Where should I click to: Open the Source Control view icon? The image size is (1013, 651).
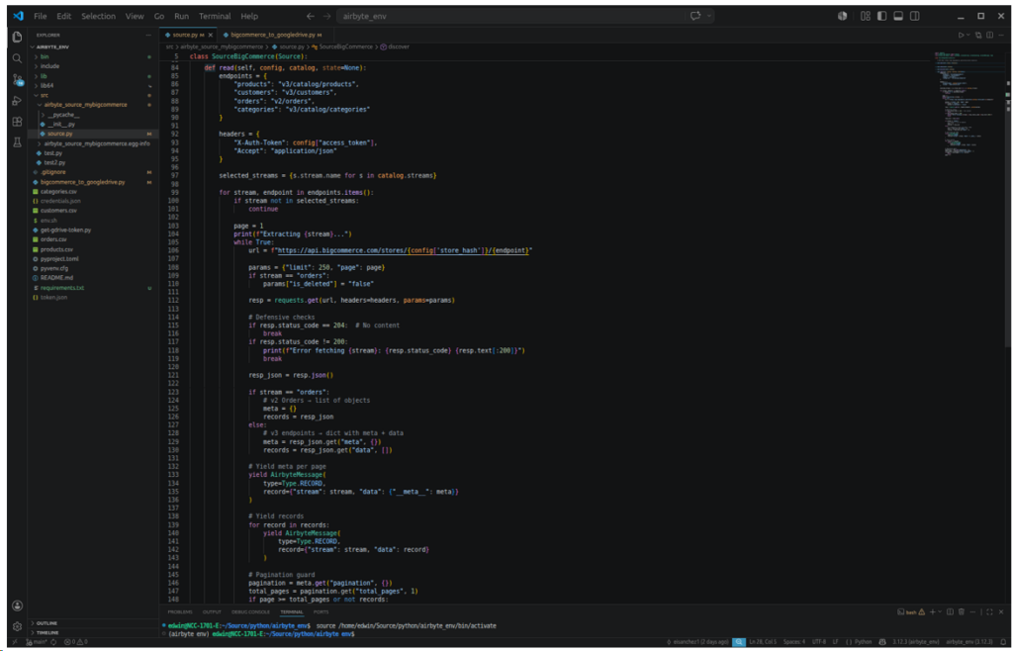(x=18, y=80)
